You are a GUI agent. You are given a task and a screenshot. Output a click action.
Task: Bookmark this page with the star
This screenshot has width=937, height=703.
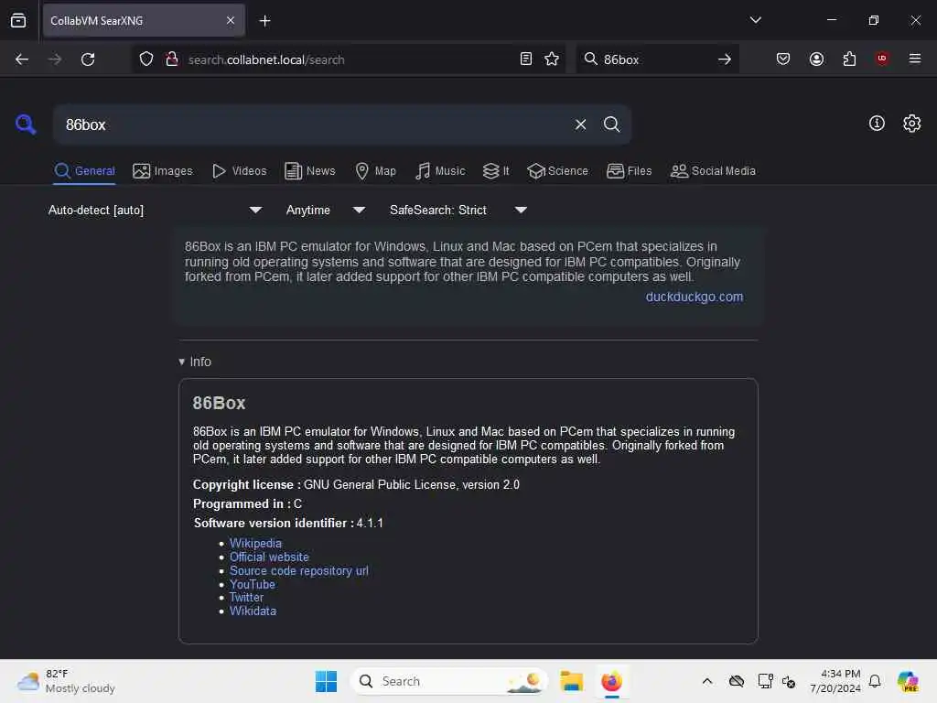tap(552, 59)
